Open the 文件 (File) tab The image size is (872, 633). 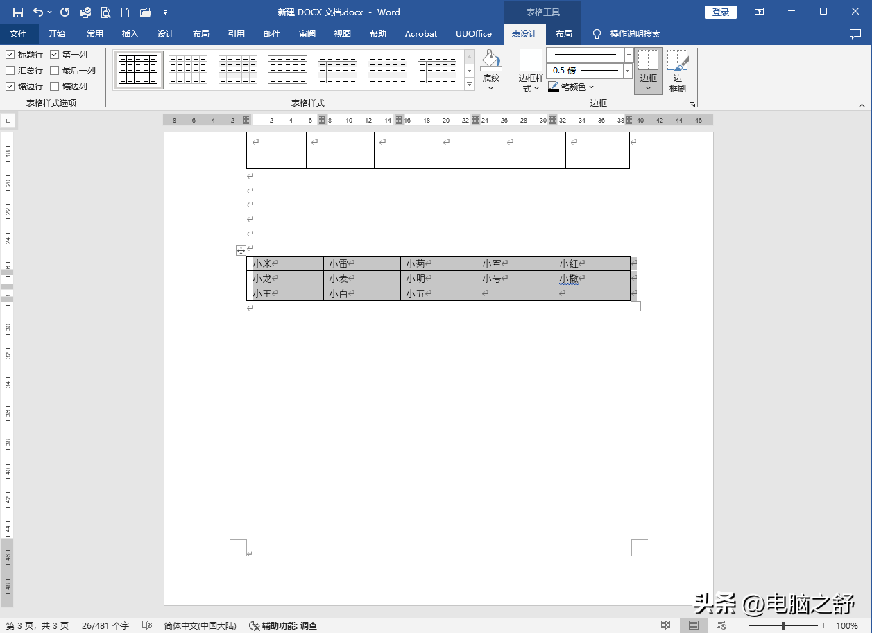click(x=18, y=34)
